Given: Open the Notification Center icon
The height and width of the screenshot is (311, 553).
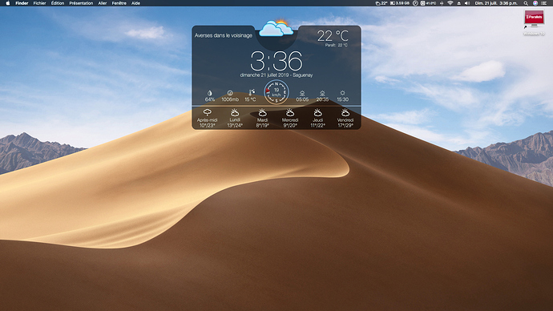Looking at the screenshot, I should click(x=544, y=3).
